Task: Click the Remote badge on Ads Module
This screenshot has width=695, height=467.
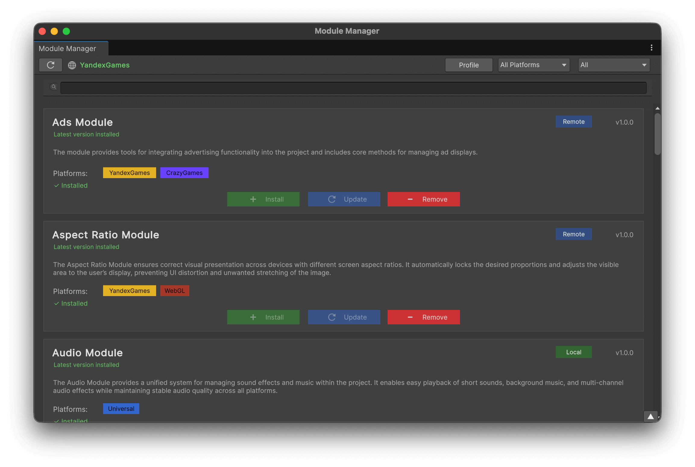Action: pos(573,122)
